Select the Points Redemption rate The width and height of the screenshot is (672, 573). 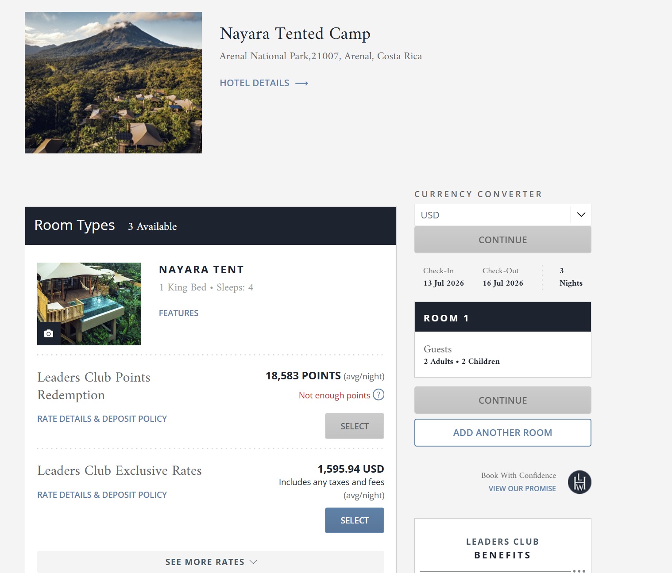coord(354,426)
